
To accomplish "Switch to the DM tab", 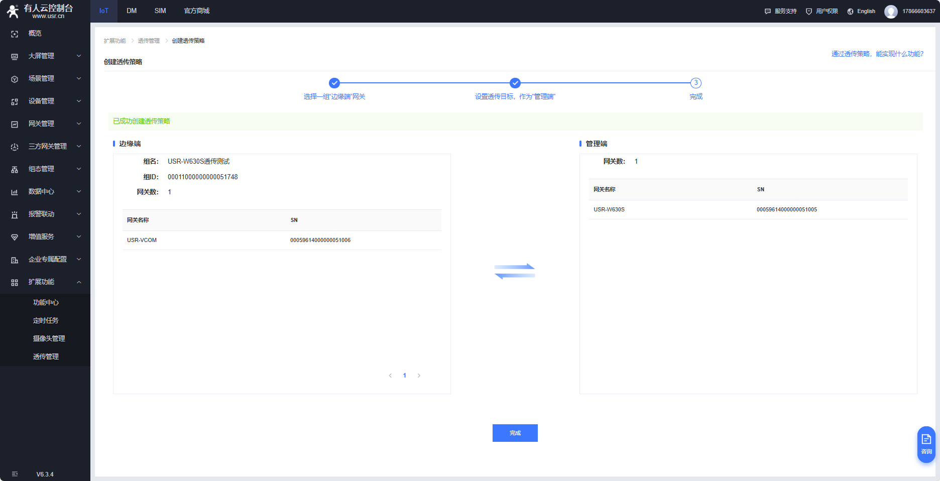I will [132, 11].
